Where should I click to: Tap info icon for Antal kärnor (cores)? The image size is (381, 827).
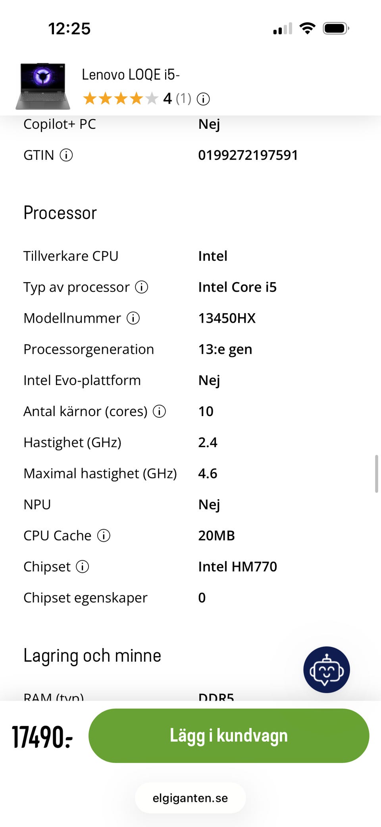click(160, 411)
